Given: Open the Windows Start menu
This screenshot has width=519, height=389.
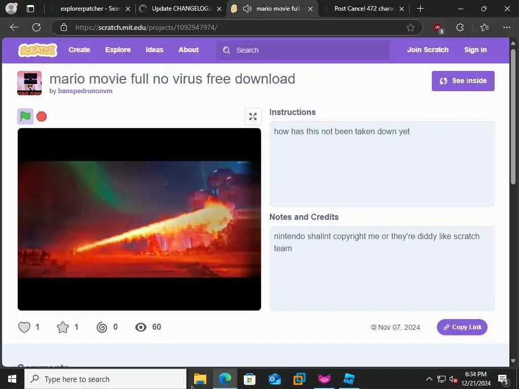Looking at the screenshot, I should 12,379.
